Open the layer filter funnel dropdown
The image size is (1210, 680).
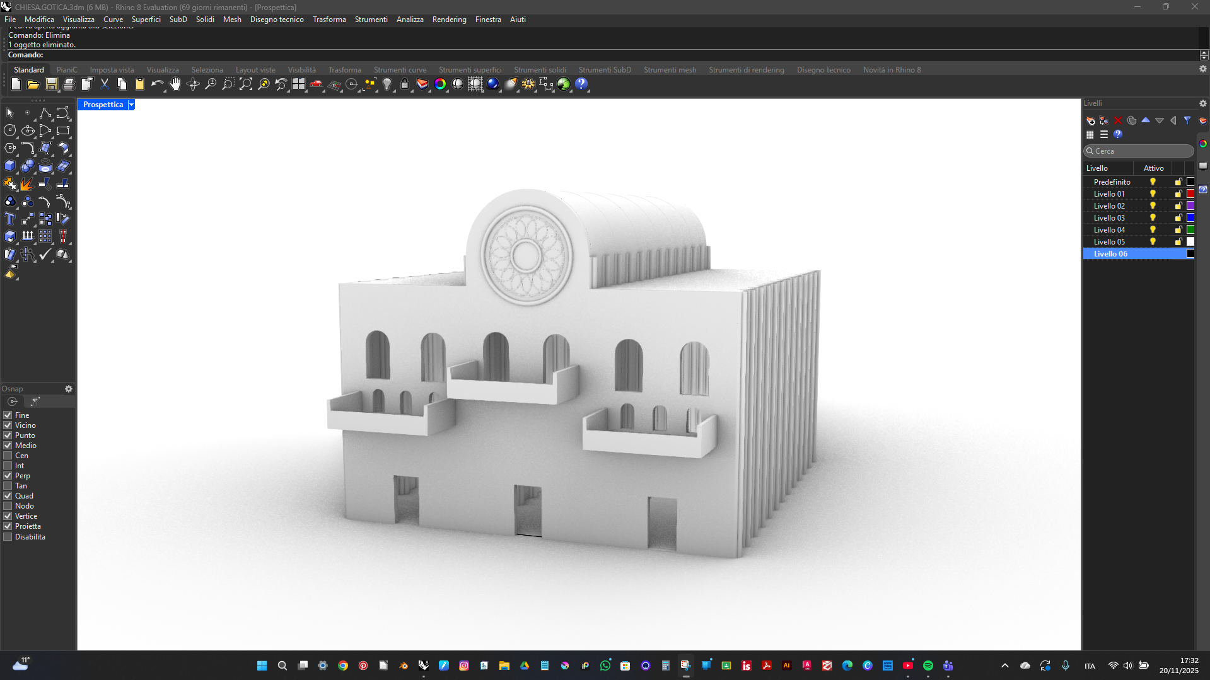[1187, 120]
